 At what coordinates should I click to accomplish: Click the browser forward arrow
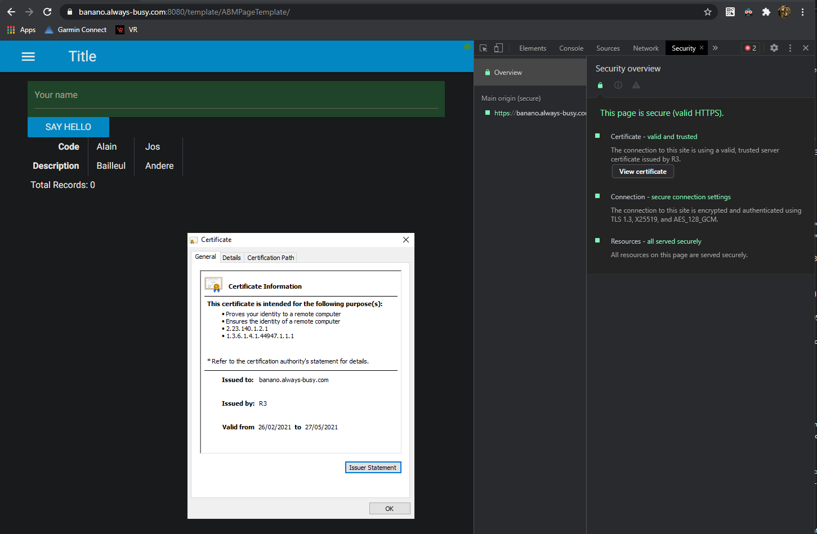pos(29,12)
